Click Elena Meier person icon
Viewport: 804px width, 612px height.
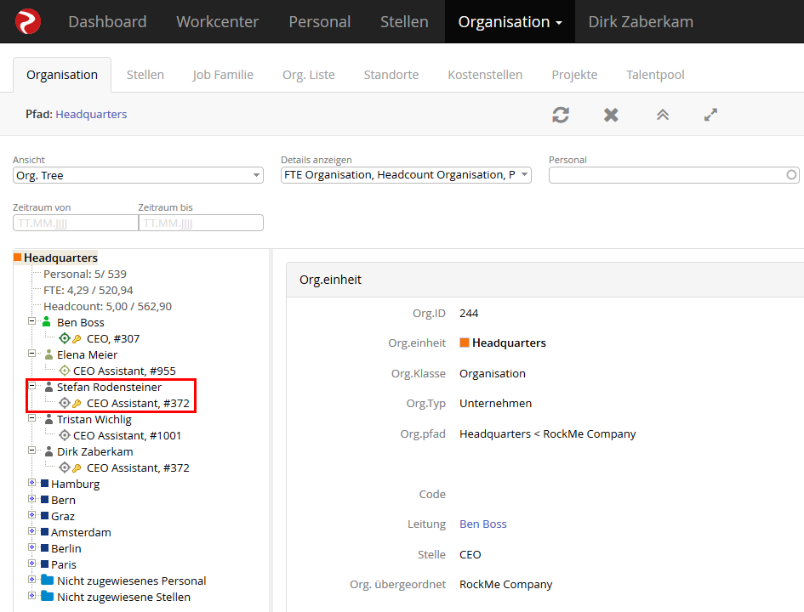pos(48,354)
